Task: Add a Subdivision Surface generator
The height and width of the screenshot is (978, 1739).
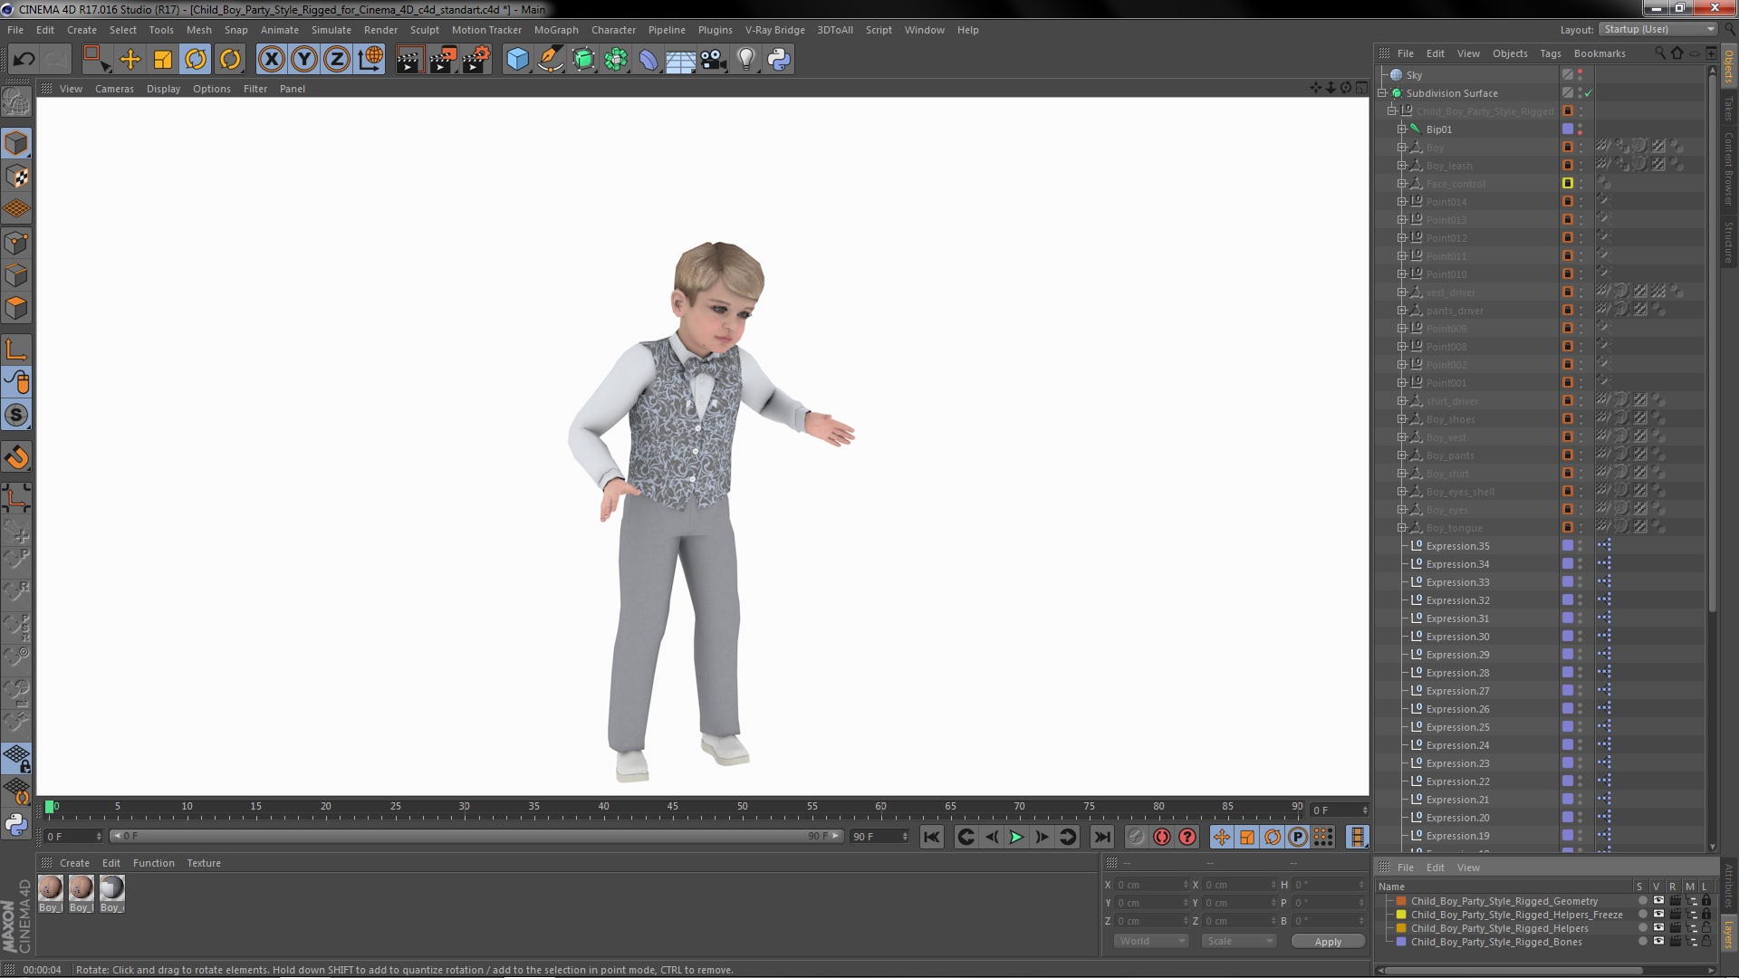Action: click(x=583, y=60)
